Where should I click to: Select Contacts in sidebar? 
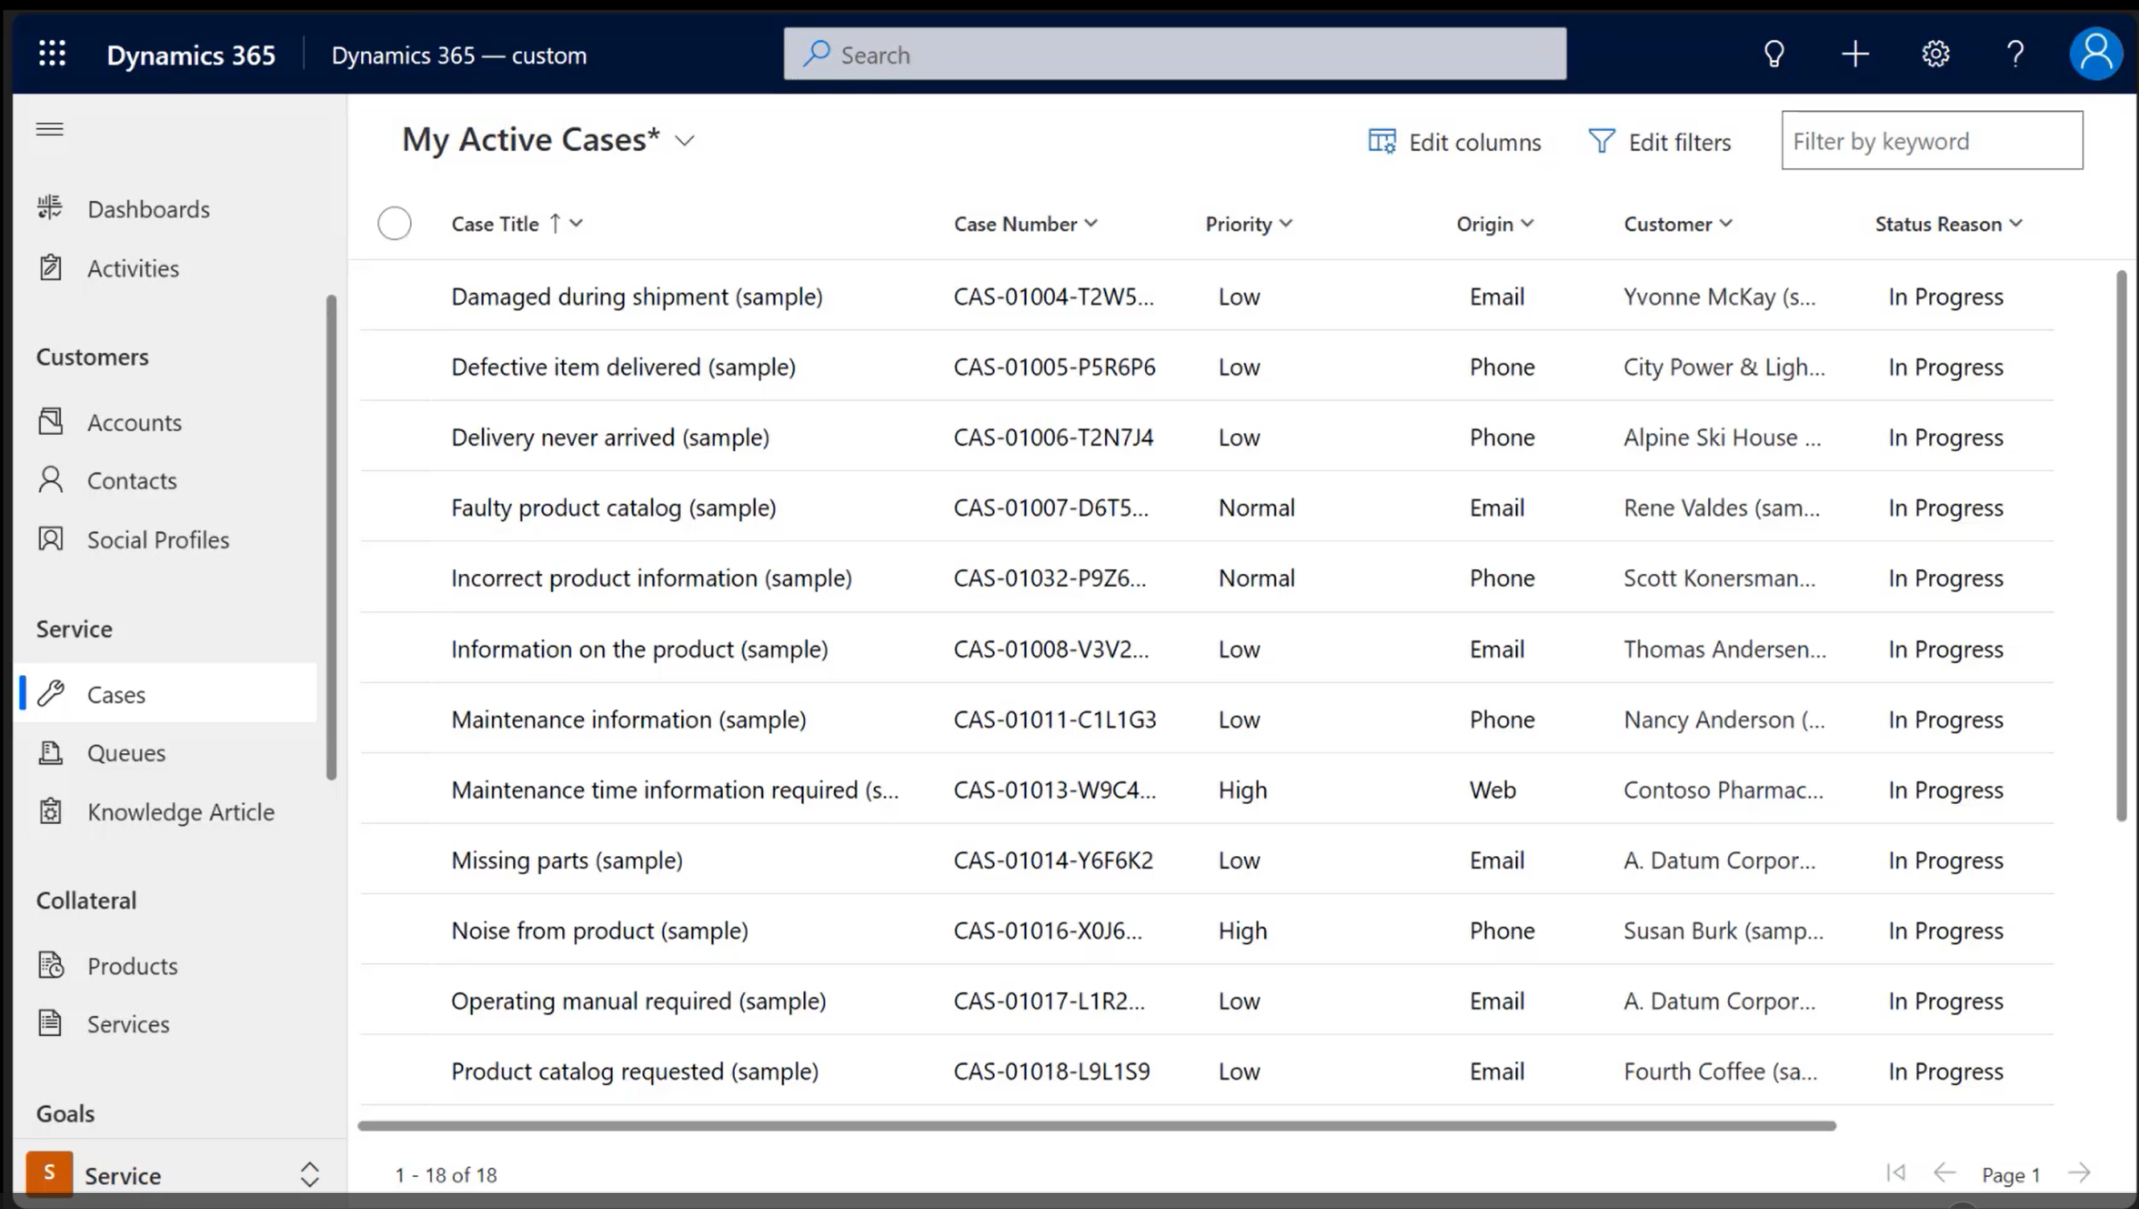click(x=132, y=481)
